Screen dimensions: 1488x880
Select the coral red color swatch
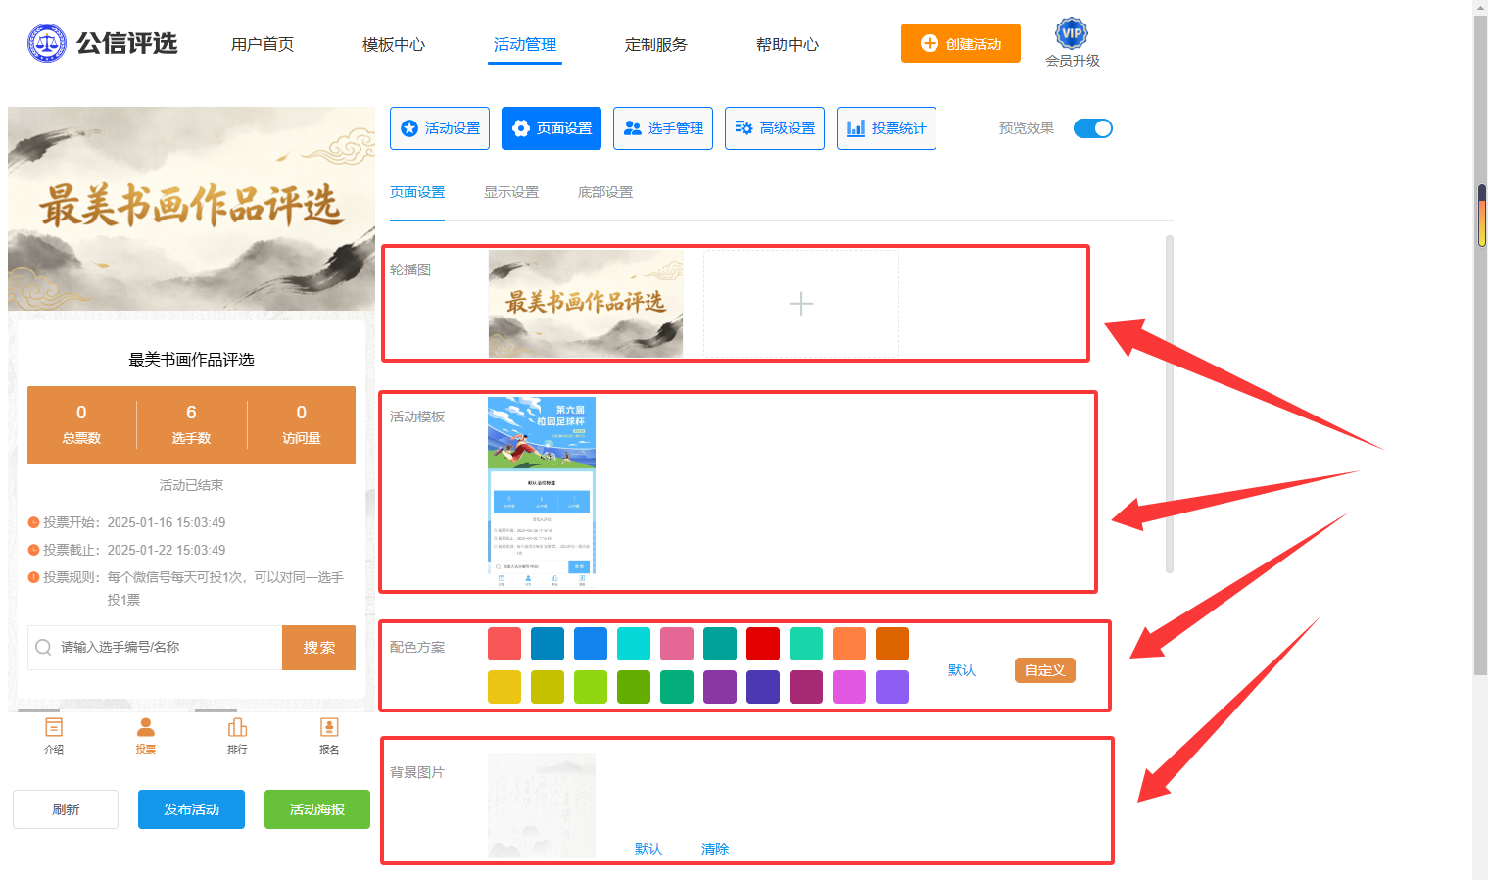click(504, 644)
